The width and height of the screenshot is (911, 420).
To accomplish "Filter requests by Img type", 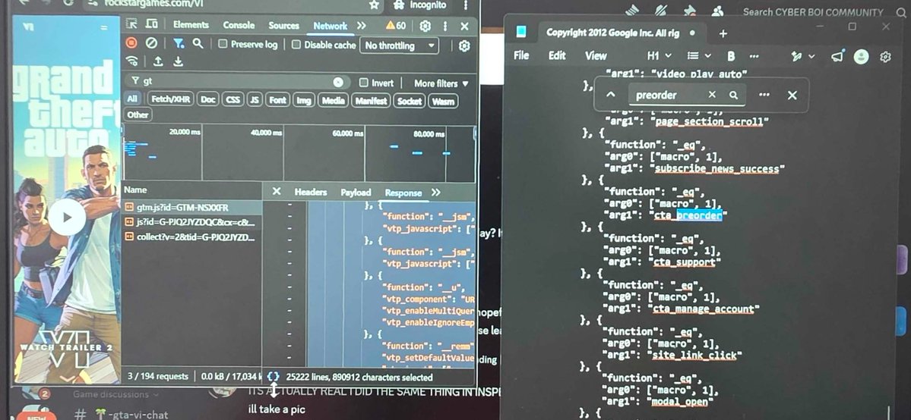I will click(303, 100).
